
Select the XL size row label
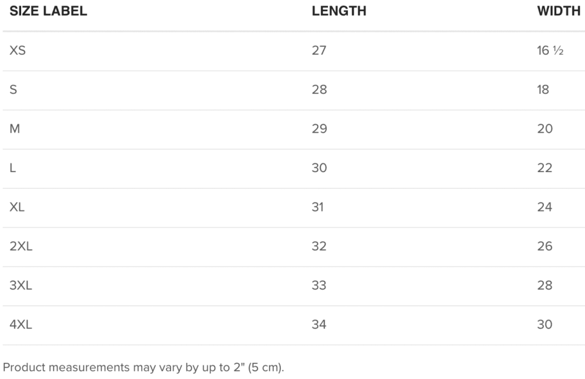(17, 207)
